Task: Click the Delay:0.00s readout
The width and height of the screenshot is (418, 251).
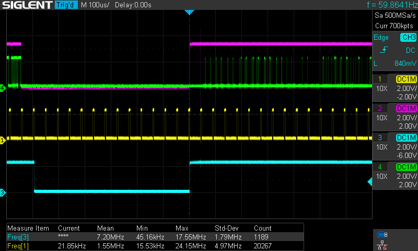Action: click(133, 5)
